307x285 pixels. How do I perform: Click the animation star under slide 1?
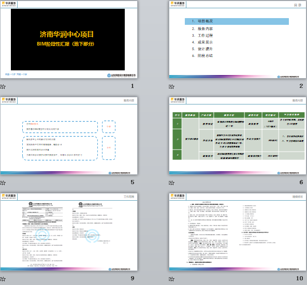click(x=3, y=86)
